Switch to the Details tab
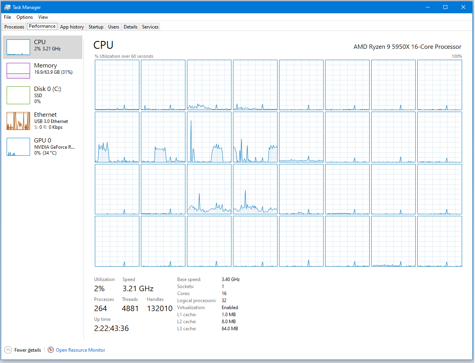 [x=130, y=27]
